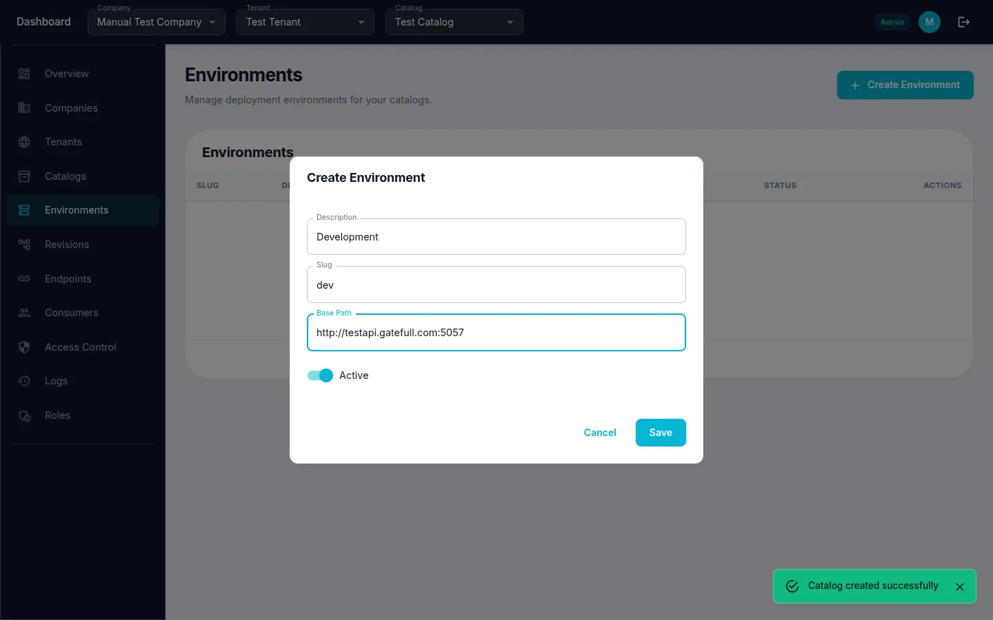Click the logout icon in the header
The height and width of the screenshot is (620, 993).
963,21
